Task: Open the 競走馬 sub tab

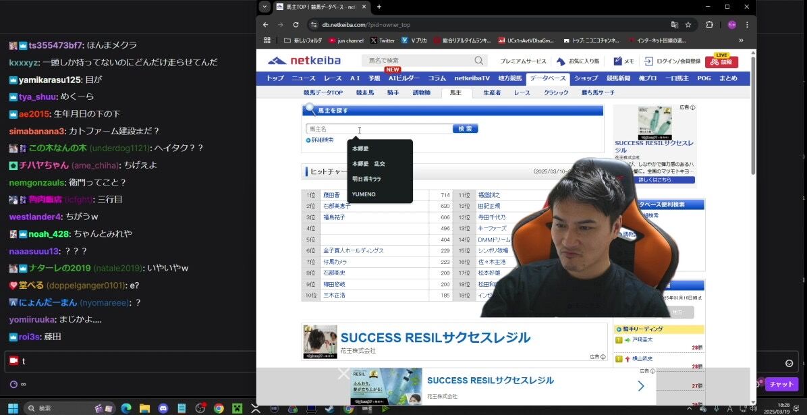Action: point(365,92)
